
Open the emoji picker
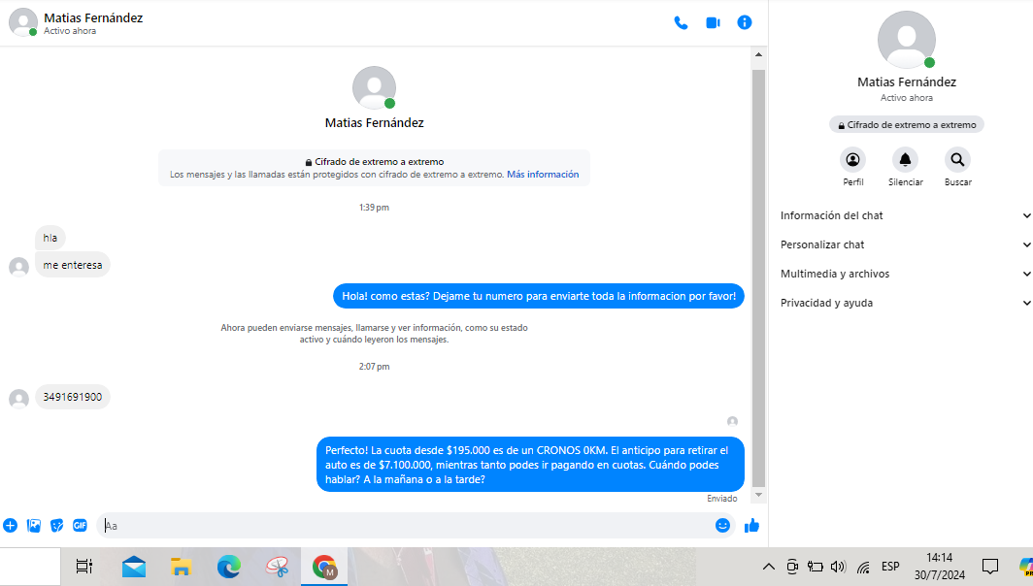click(722, 525)
